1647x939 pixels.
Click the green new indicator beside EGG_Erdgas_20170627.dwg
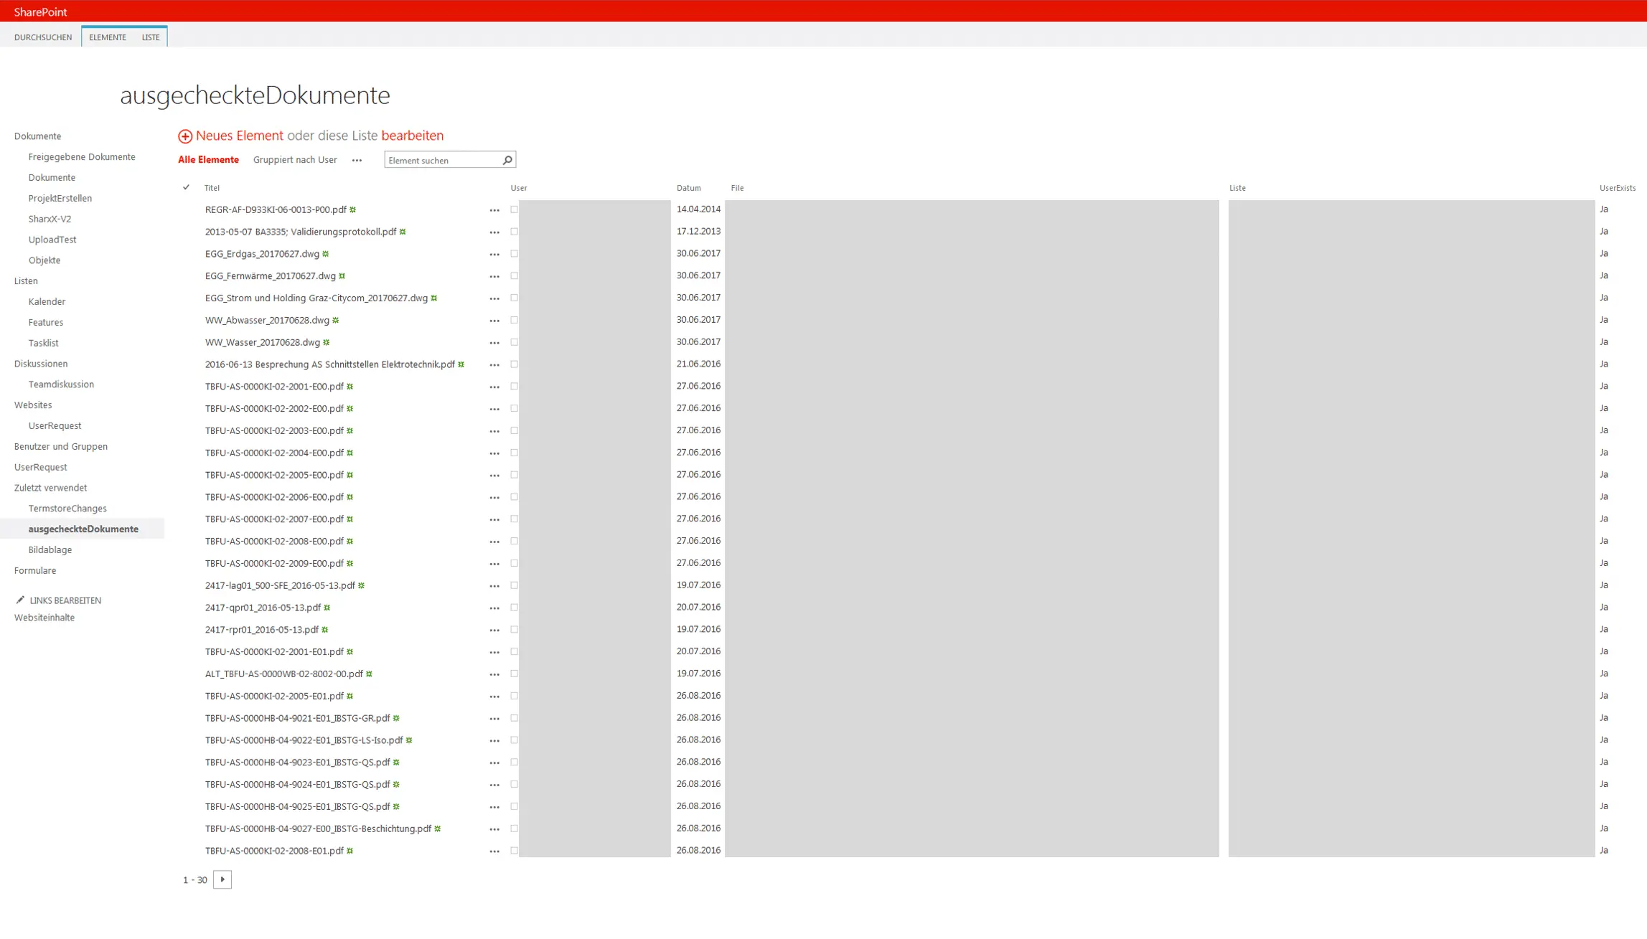[325, 253]
